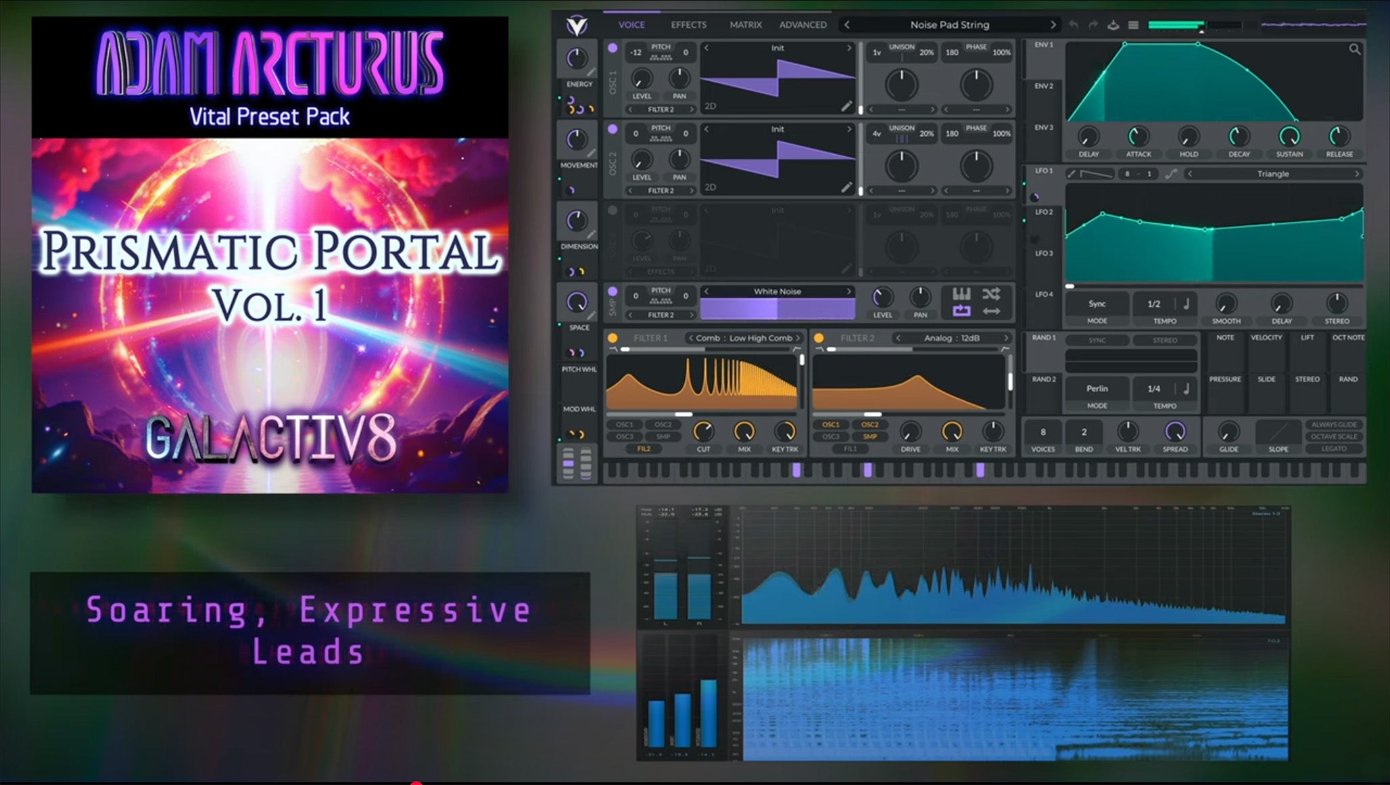Click the voice SPREAD knob
The height and width of the screenshot is (785, 1390).
(1175, 431)
